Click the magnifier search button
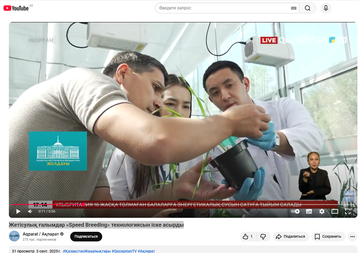This screenshot has height=253, width=359. coord(308,8)
